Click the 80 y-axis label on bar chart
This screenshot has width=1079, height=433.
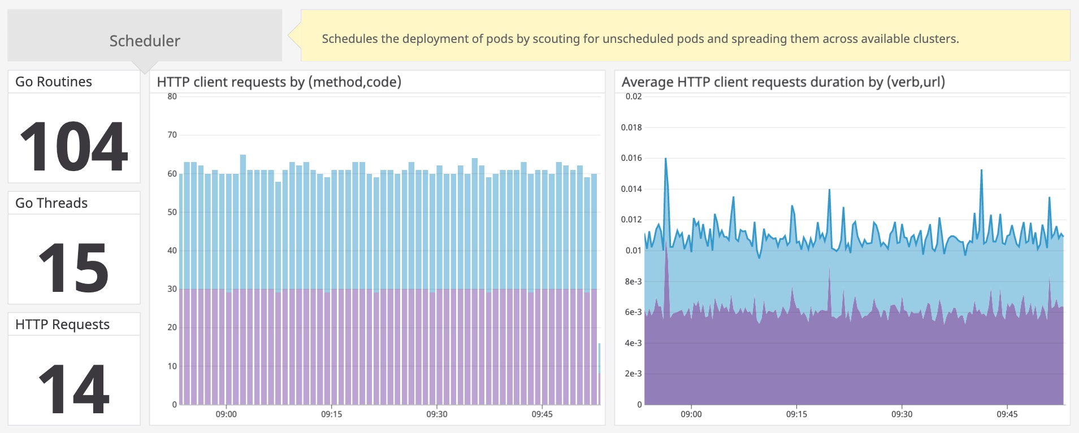coord(172,97)
